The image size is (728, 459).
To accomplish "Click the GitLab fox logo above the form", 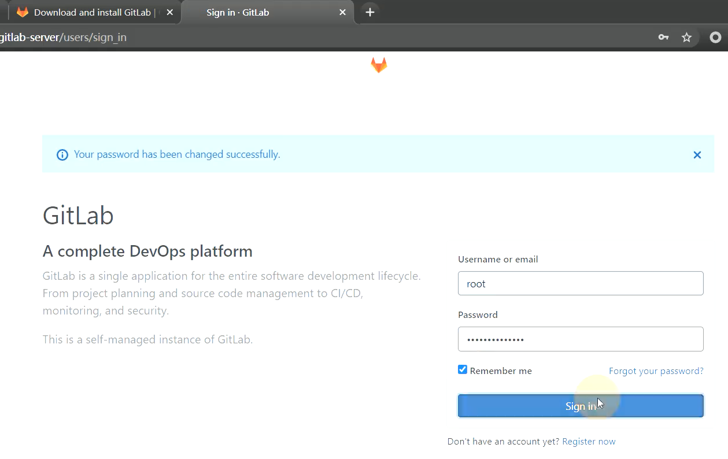I will (379, 65).
